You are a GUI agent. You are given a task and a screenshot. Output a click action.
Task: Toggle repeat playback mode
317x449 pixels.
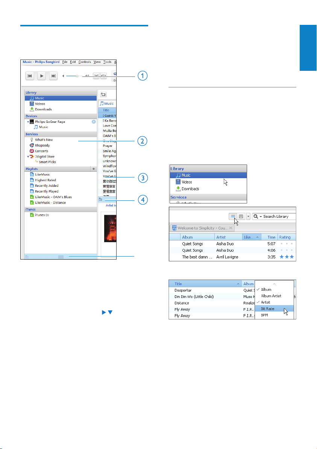pyautogui.click(x=103, y=76)
